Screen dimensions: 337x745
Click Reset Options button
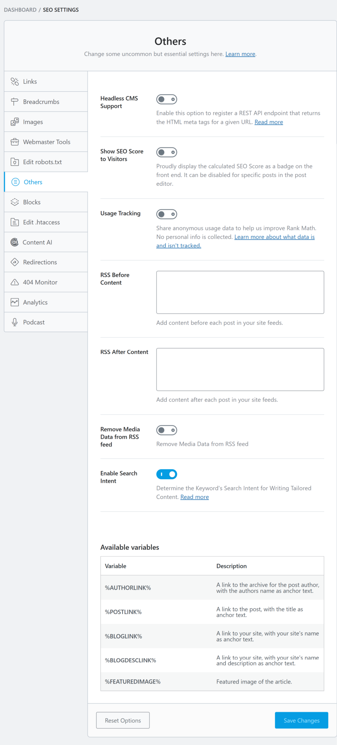coord(123,720)
